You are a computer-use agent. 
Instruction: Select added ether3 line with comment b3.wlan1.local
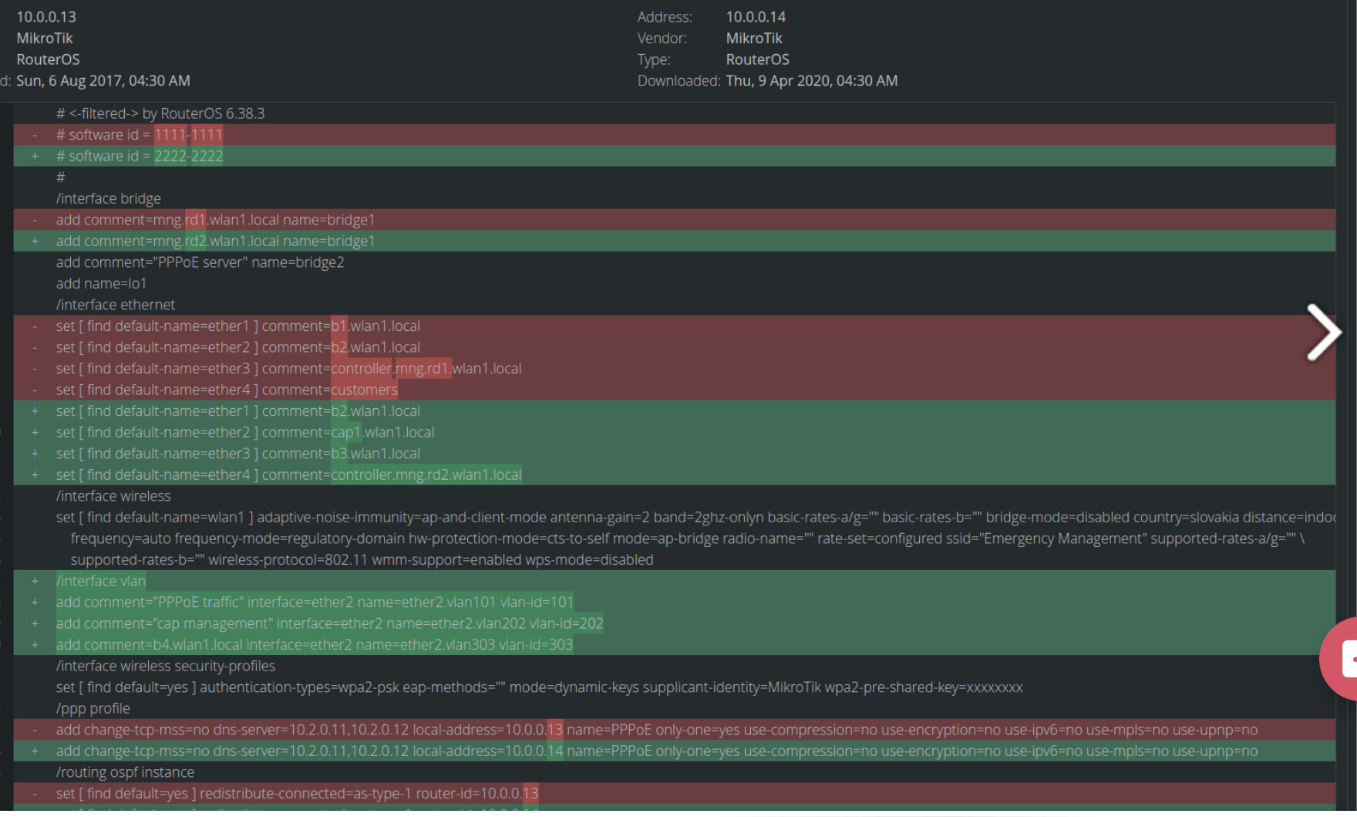click(675, 454)
